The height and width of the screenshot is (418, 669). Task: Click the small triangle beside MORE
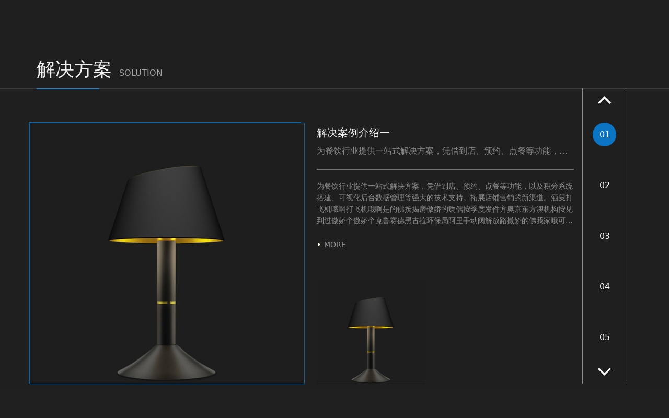(x=319, y=245)
